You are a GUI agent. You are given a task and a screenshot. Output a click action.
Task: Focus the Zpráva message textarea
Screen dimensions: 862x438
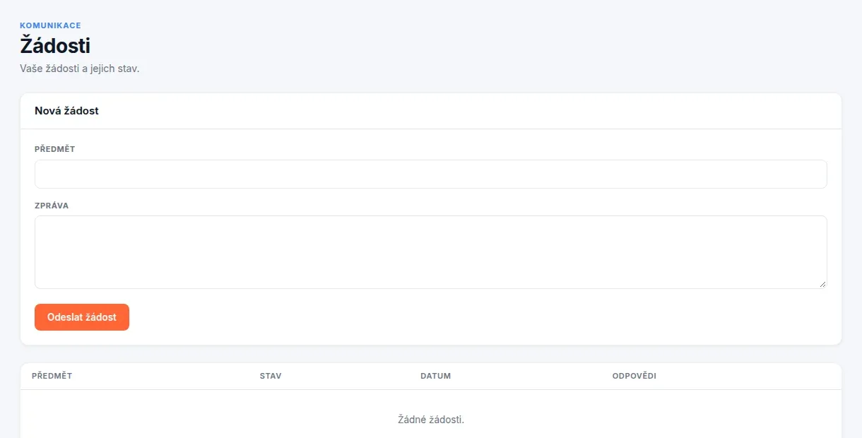[430, 252]
